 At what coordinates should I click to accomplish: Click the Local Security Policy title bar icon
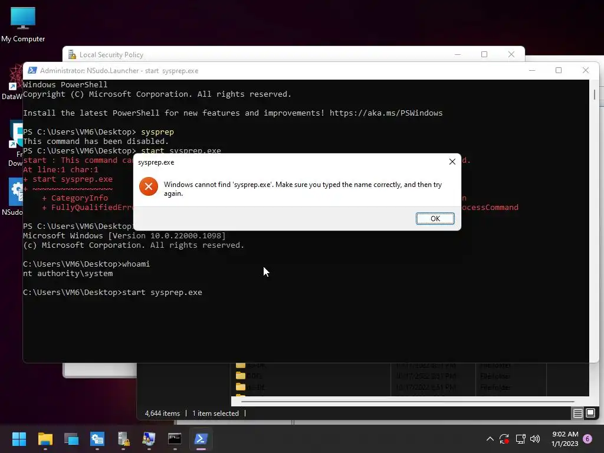(72, 55)
